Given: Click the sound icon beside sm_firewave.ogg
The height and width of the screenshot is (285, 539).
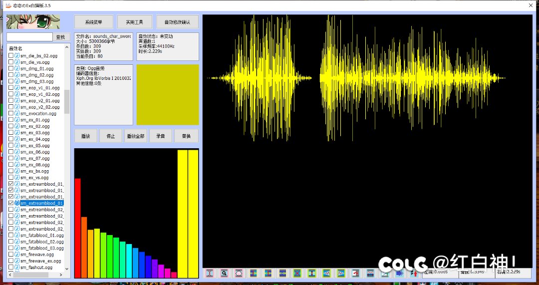Looking at the screenshot, I should point(17,255).
